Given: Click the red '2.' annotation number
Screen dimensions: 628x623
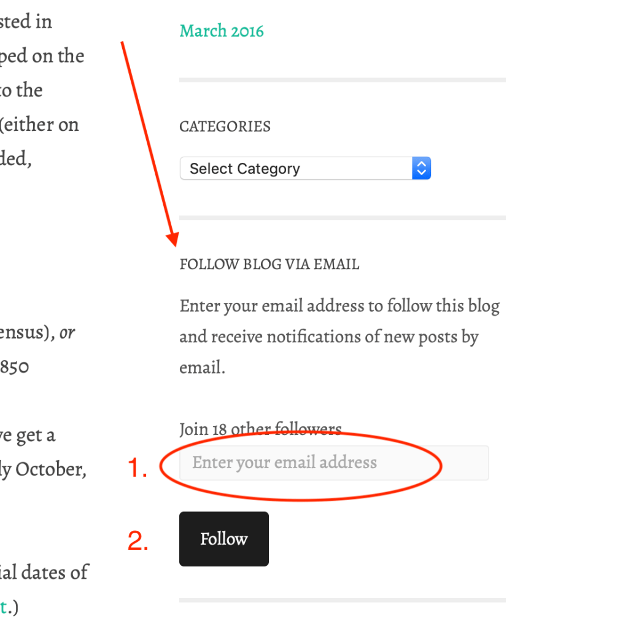Looking at the screenshot, I should pos(138,541).
